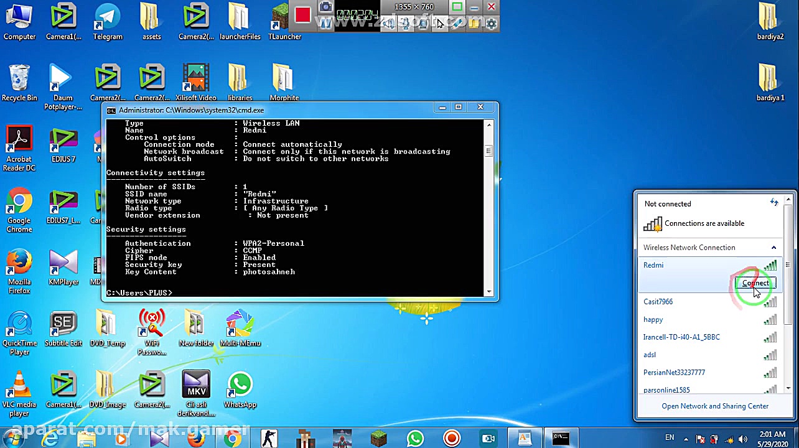Select the Casit7966 wireless network

click(x=658, y=302)
